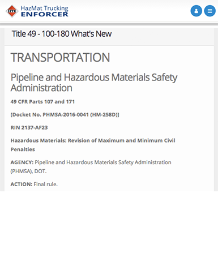Click the RIN 2137-AF23 text
This screenshot has height=253, width=218.
click(29, 128)
